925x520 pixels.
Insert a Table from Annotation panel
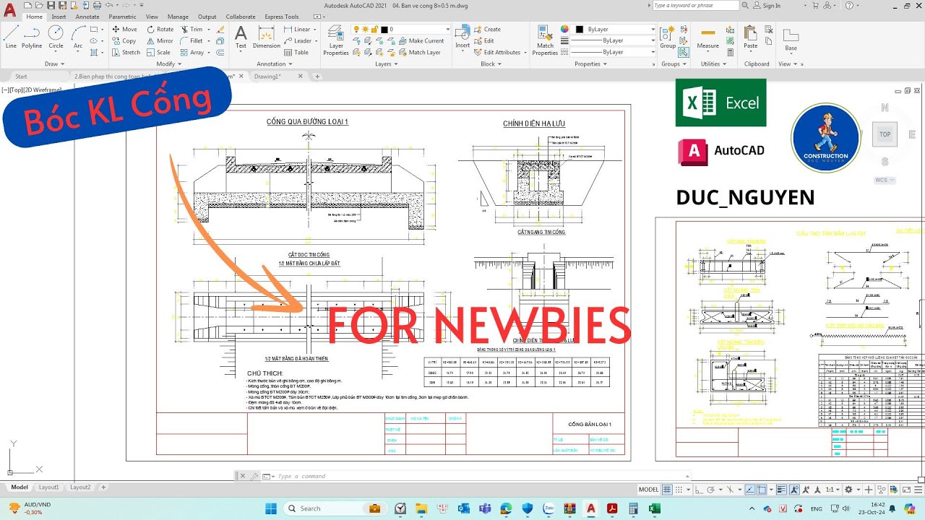click(x=296, y=53)
